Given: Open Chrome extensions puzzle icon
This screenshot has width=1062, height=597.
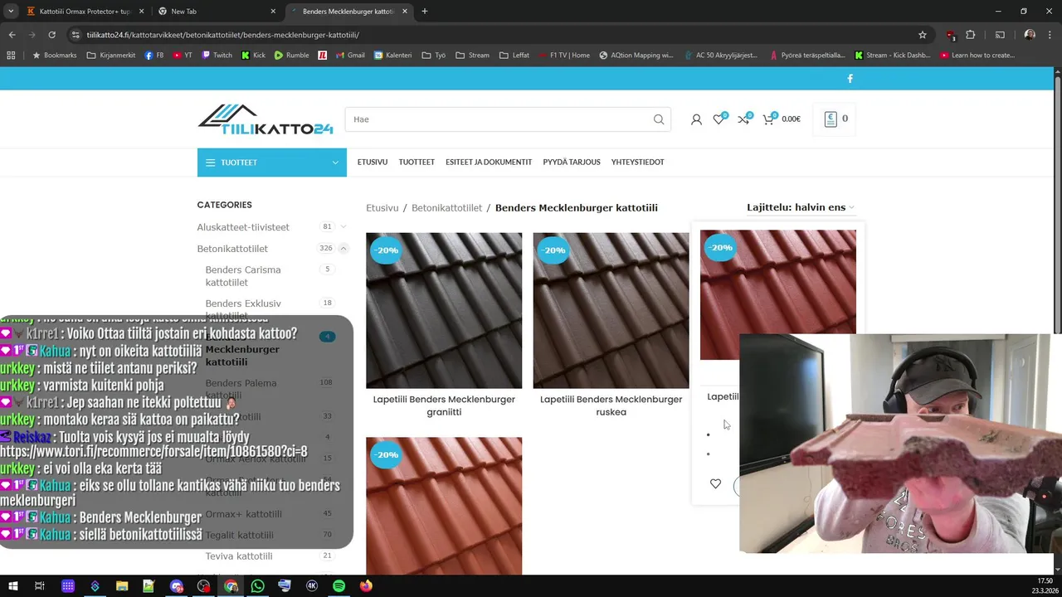Looking at the screenshot, I should [x=971, y=35].
